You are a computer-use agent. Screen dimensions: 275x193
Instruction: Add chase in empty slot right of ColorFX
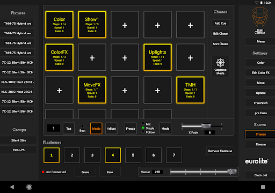click(92, 57)
